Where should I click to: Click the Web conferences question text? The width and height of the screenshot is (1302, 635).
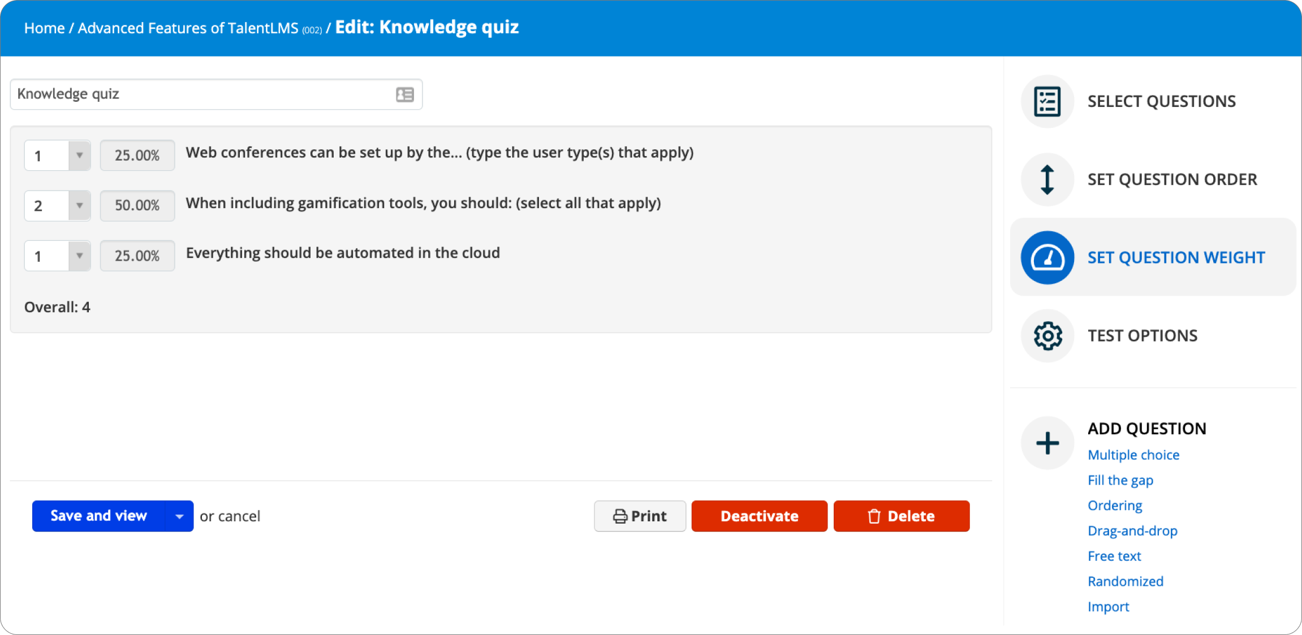pyautogui.click(x=439, y=153)
